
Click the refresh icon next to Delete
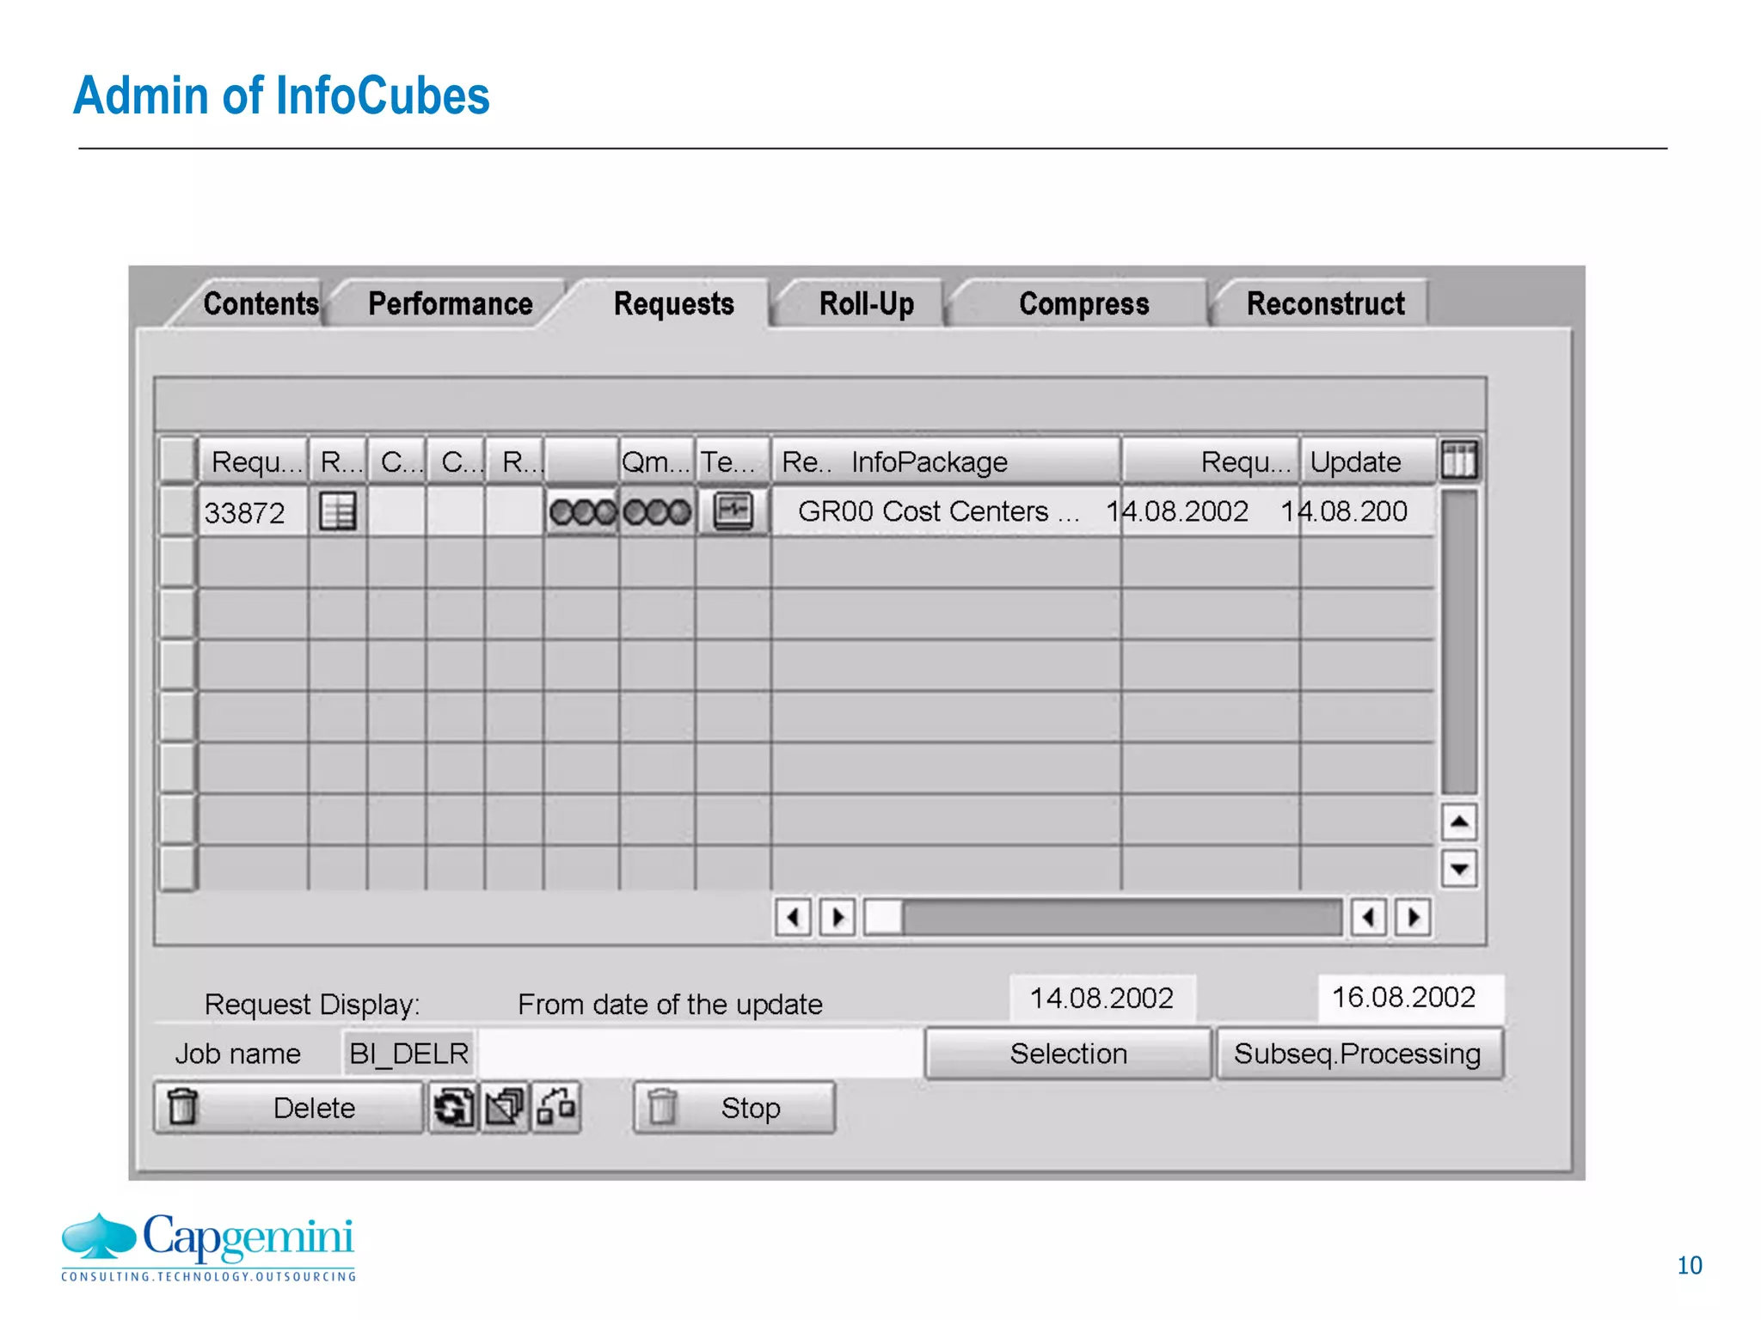453,1107
